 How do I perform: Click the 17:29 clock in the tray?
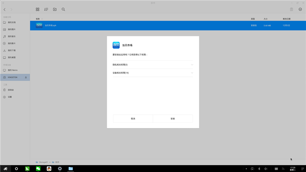[293, 169]
